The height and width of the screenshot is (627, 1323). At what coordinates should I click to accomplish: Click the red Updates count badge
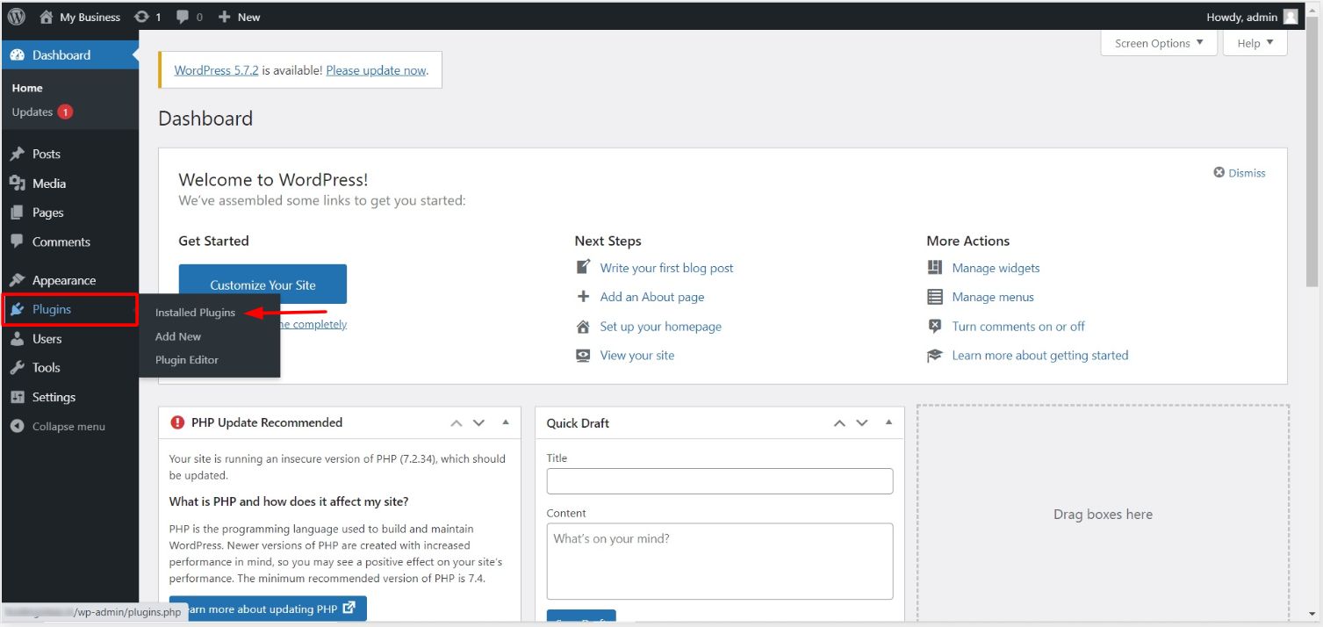65,112
